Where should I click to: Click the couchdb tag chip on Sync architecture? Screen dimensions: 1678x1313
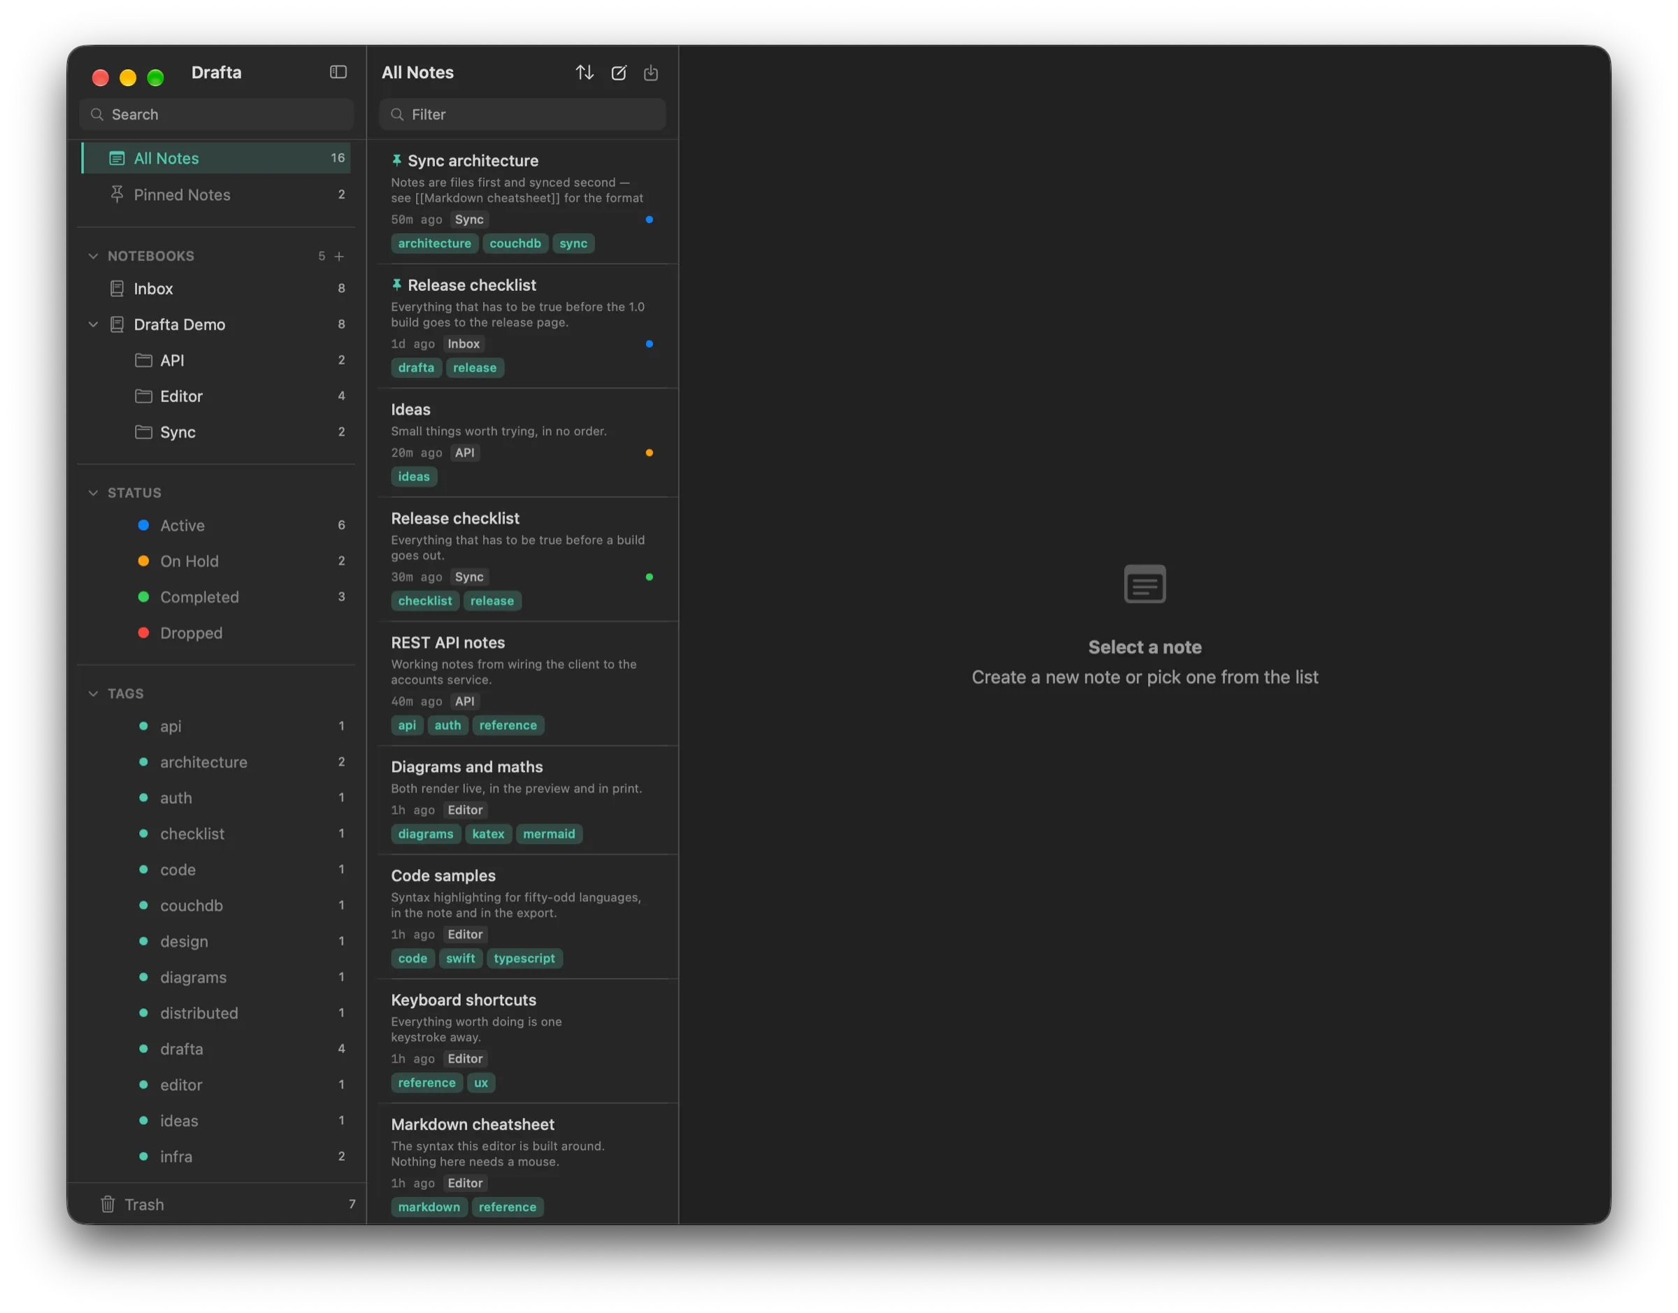tap(515, 244)
